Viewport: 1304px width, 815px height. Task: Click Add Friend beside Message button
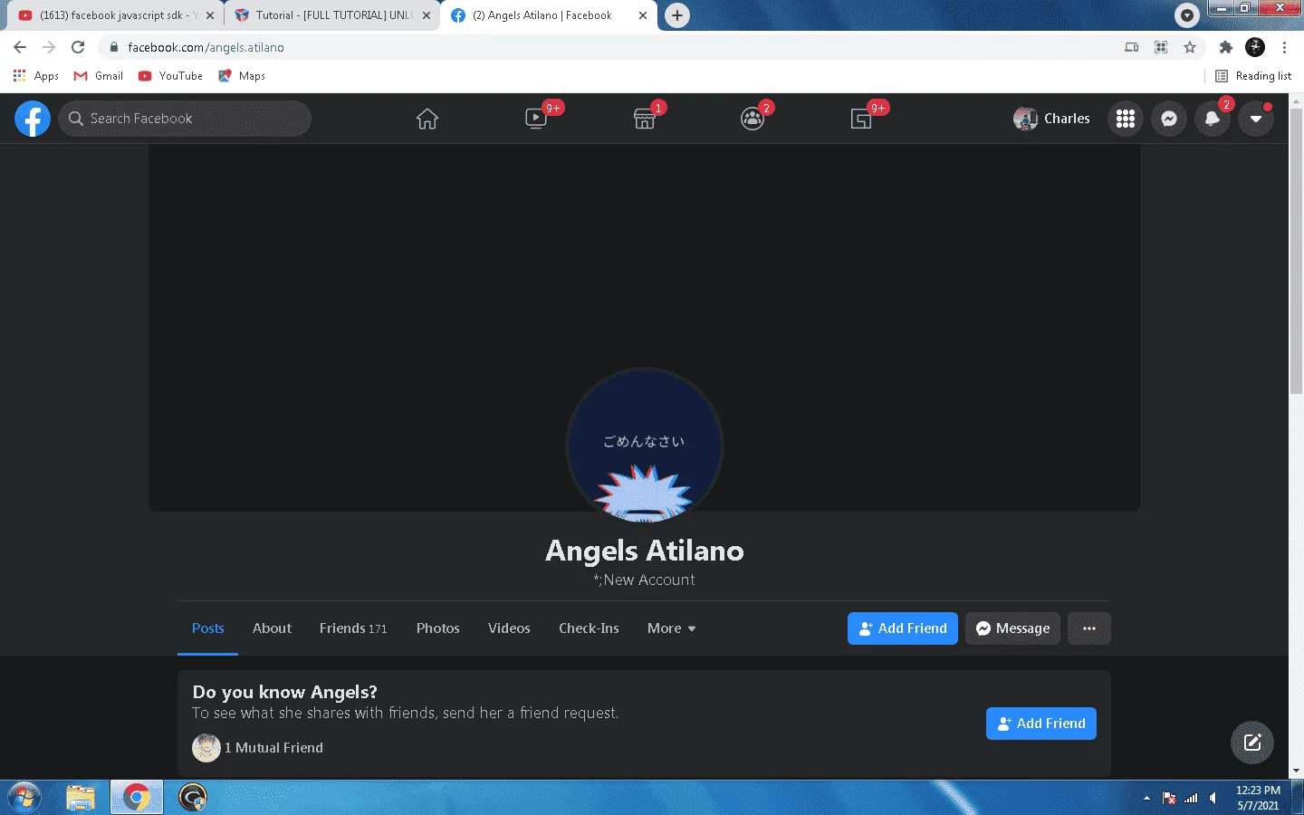(903, 628)
